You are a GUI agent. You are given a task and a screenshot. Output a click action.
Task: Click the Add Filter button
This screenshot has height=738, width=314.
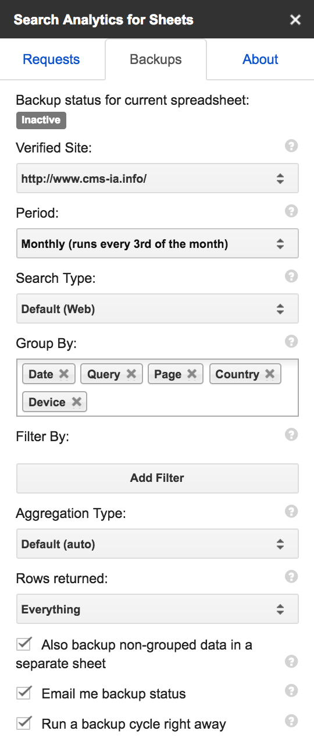point(157,478)
